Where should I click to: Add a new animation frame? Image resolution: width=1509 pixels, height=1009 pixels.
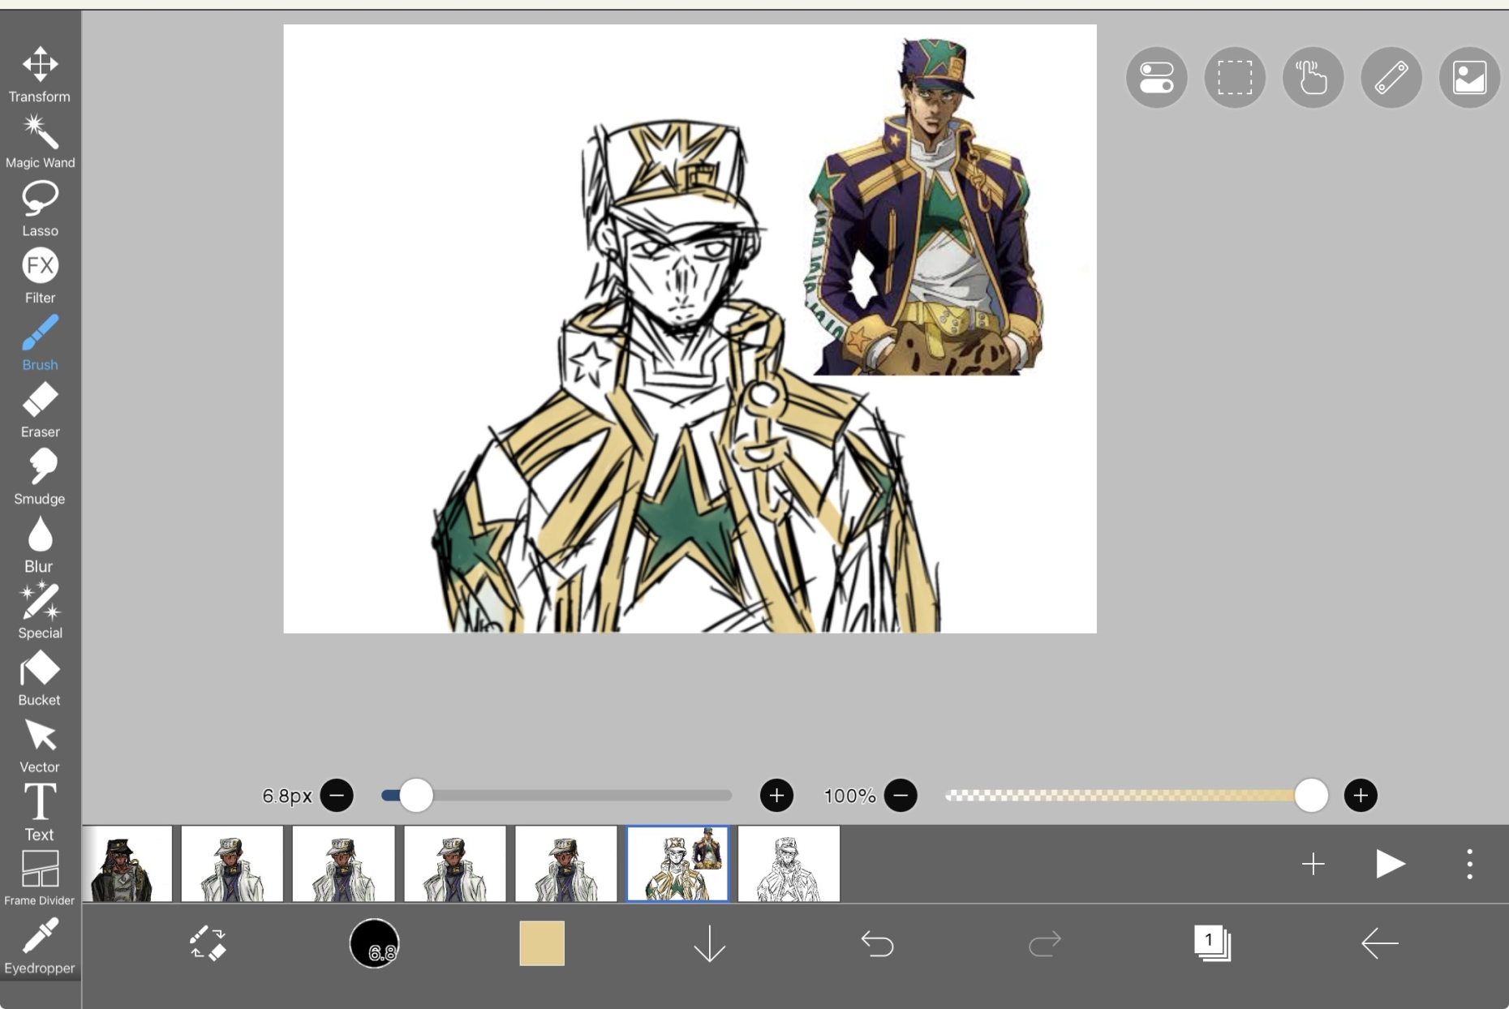1313,865
